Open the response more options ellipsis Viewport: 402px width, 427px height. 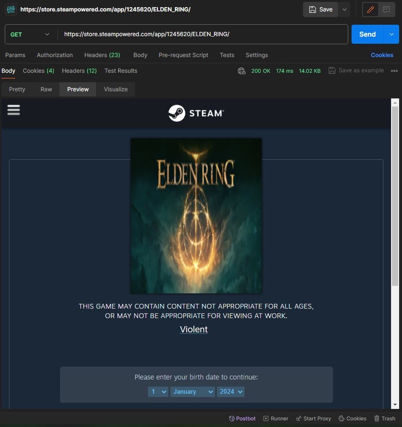[394, 71]
